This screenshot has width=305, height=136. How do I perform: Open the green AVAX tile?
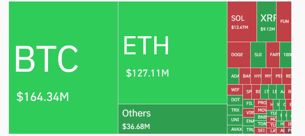pyautogui.click(x=235, y=129)
